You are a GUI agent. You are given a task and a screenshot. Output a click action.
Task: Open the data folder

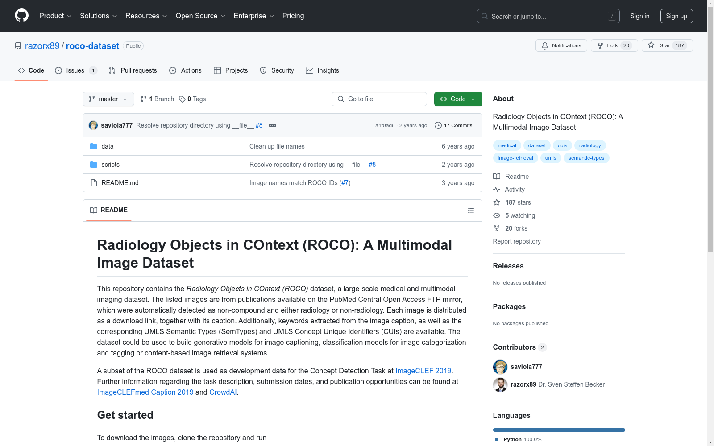(x=107, y=146)
